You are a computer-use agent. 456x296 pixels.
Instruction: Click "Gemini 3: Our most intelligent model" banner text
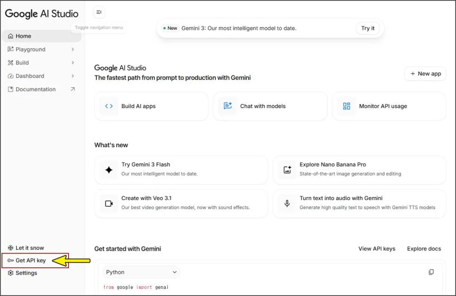click(239, 28)
